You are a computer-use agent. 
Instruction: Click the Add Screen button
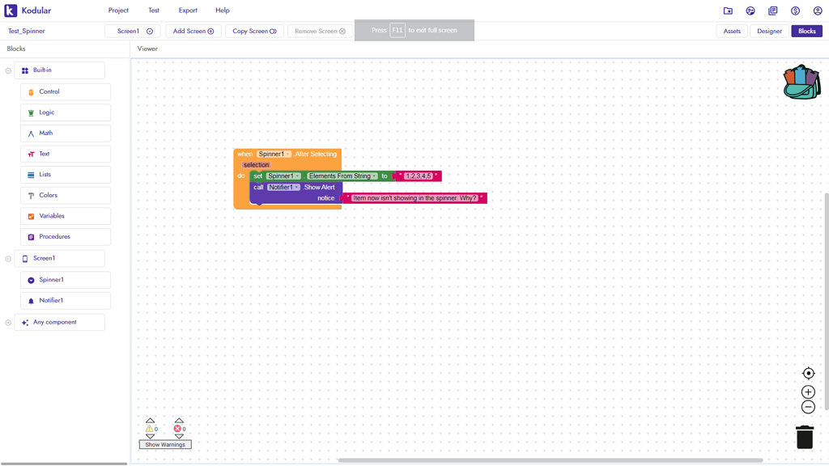[193, 32]
